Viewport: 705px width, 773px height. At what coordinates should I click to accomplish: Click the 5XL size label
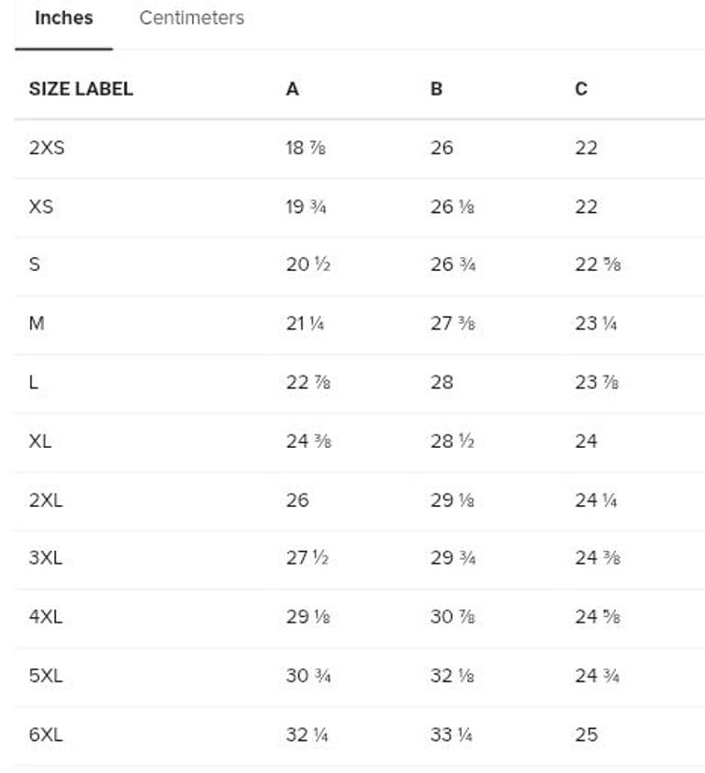pos(46,676)
